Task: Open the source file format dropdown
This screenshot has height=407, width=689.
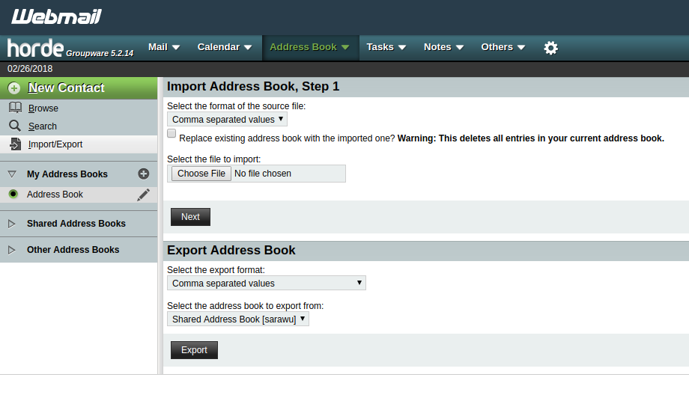Action: click(x=227, y=119)
